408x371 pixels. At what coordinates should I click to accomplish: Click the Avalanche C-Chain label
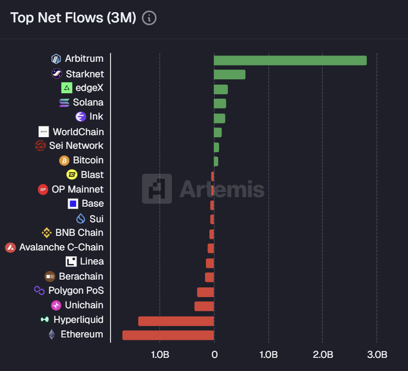coord(61,247)
